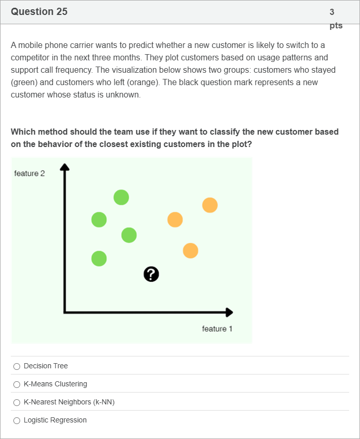
Task: Click the "feature 1" axis label
Action: click(x=217, y=329)
